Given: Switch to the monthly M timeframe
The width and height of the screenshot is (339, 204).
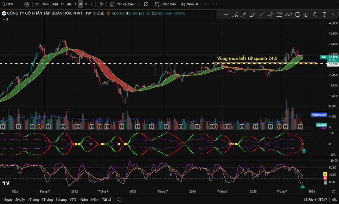Looking at the screenshot, I should click(86, 4).
